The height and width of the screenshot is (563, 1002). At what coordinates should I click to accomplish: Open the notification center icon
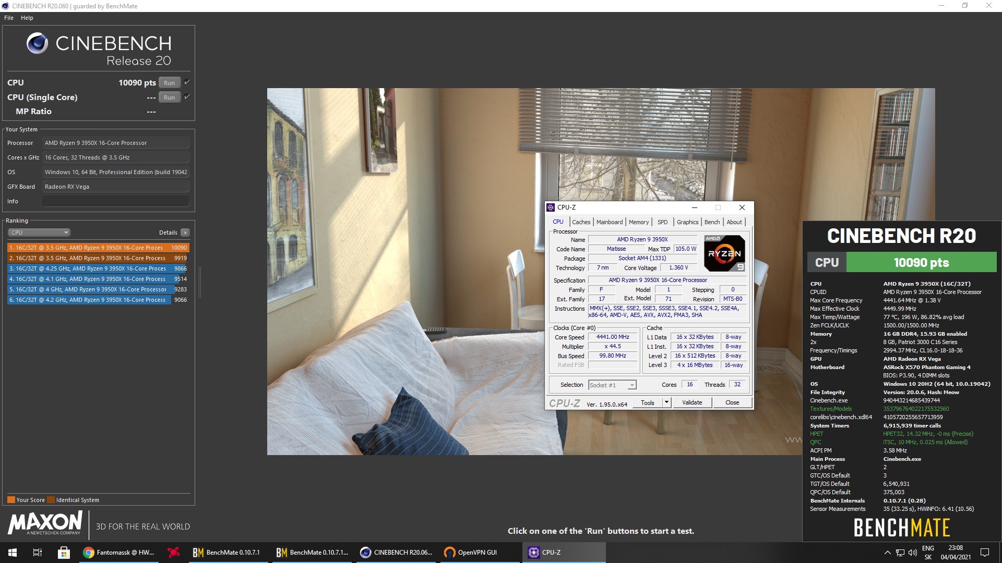[985, 553]
